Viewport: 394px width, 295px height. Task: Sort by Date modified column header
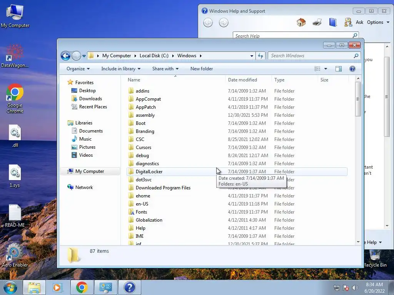(249, 80)
